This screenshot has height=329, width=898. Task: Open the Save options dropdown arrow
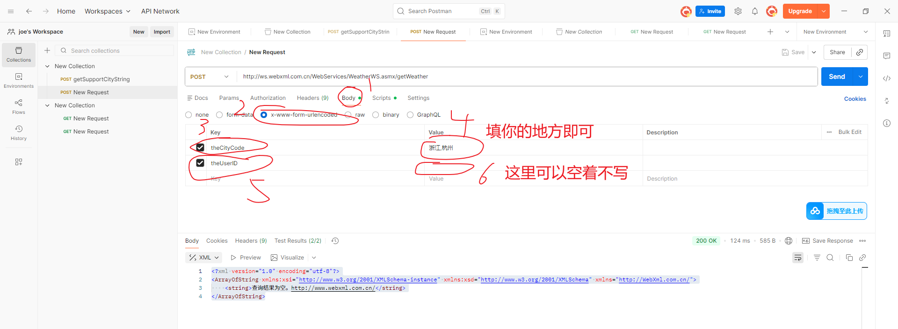814,52
